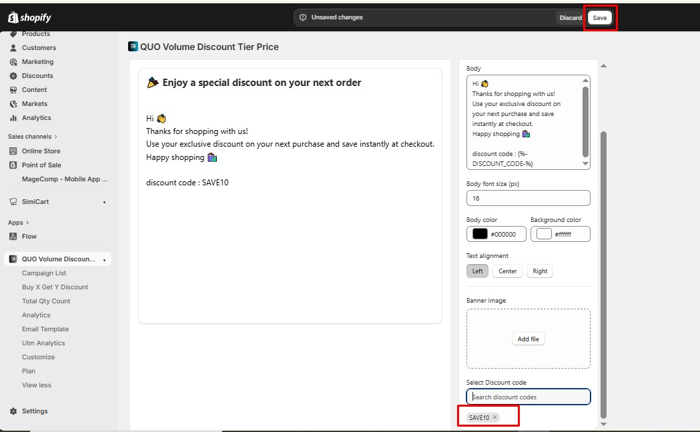Set text alignment to Left
The height and width of the screenshot is (432, 700).
click(x=477, y=271)
